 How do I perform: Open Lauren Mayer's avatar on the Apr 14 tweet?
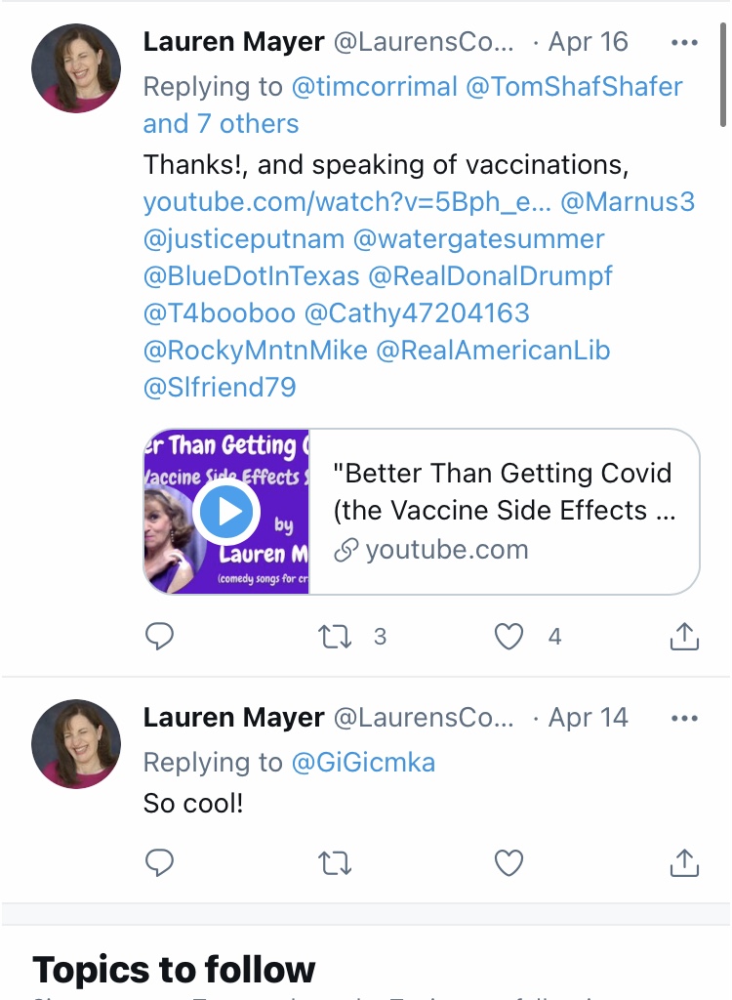(76, 744)
